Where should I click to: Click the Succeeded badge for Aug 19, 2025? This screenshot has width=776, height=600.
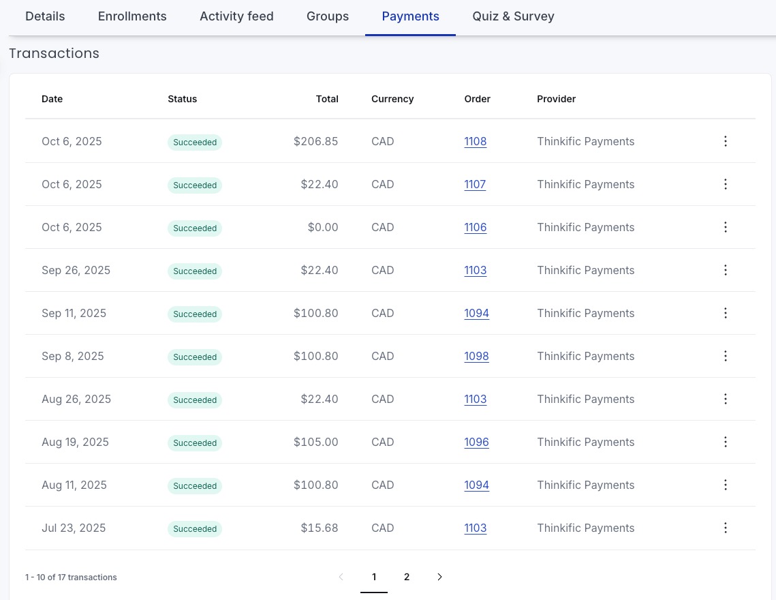[194, 443]
